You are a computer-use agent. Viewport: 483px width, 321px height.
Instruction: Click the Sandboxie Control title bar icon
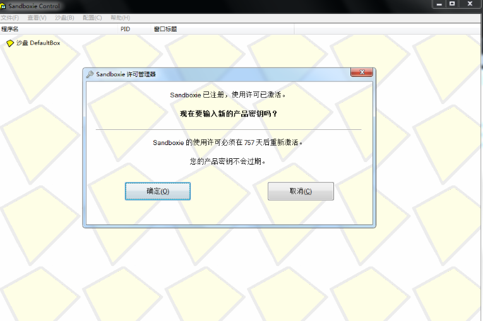3,6
